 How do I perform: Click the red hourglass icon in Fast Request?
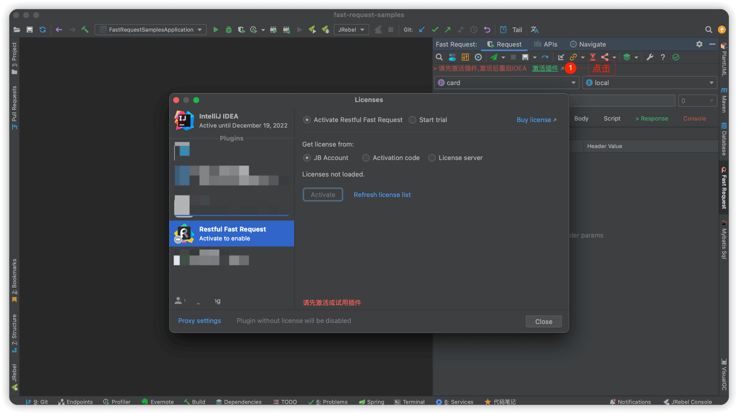coord(592,57)
